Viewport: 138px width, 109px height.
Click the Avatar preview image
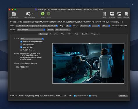[88, 63]
